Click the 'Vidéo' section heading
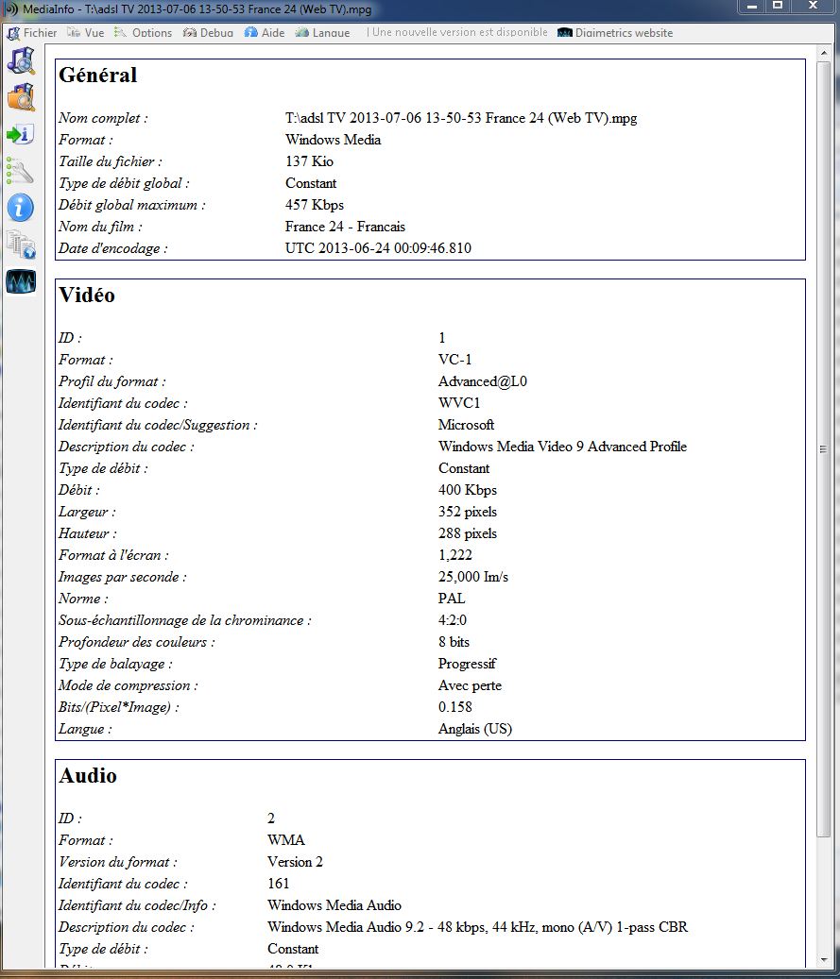This screenshot has height=979, width=840. [x=87, y=295]
